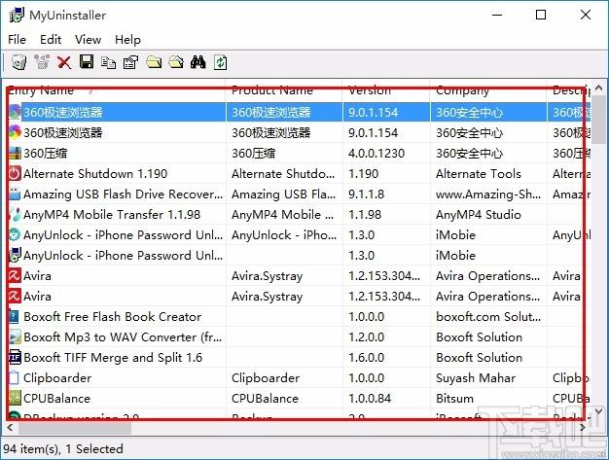Click the Boxoft TIFF Merge and Split icon
Viewport: 609px width, 460px height.
click(15, 358)
